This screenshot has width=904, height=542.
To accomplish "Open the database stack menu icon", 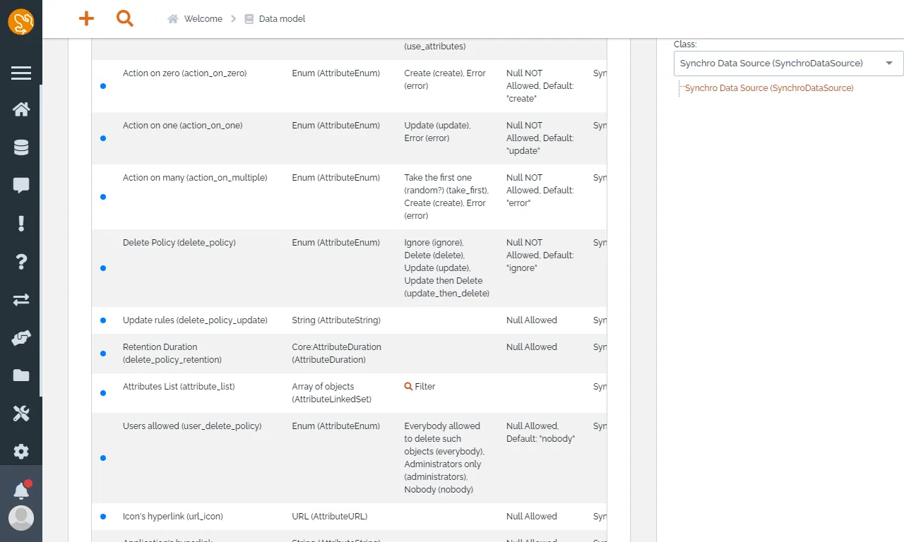I will click(x=21, y=147).
